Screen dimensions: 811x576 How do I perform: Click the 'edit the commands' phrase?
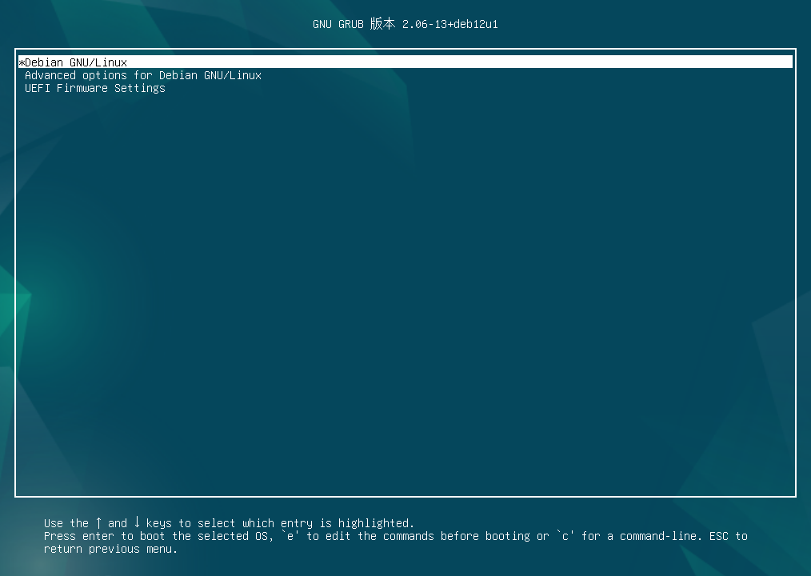tap(380, 536)
